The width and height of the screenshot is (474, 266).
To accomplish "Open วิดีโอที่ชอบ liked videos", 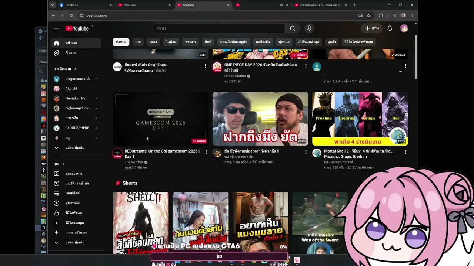I will tap(76, 213).
